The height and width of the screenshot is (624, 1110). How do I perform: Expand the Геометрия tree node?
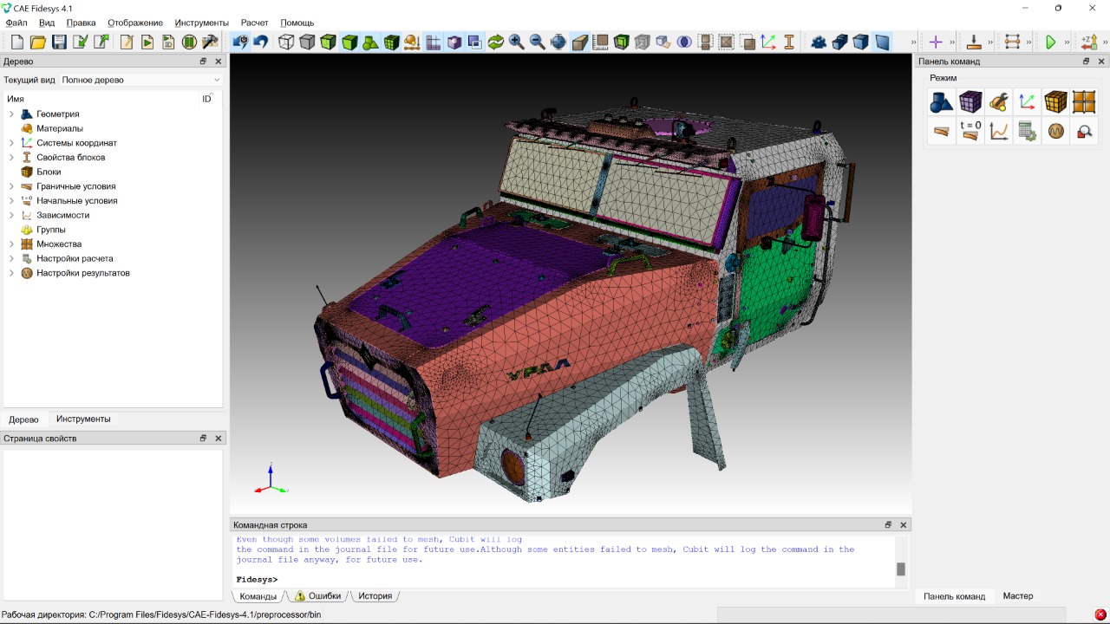tap(11, 114)
